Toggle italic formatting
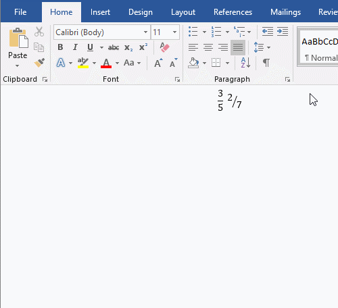The image size is (338, 308). tap(75, 47)
